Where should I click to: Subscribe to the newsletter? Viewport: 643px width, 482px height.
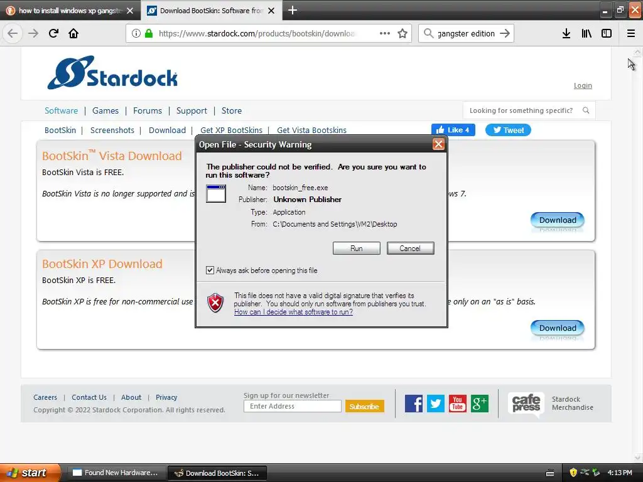pos(365,406)
